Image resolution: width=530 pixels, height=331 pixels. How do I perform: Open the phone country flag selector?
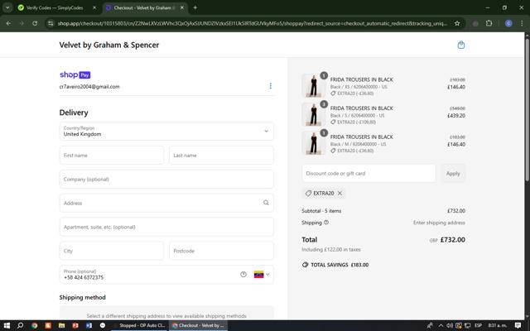pos(262,274)
